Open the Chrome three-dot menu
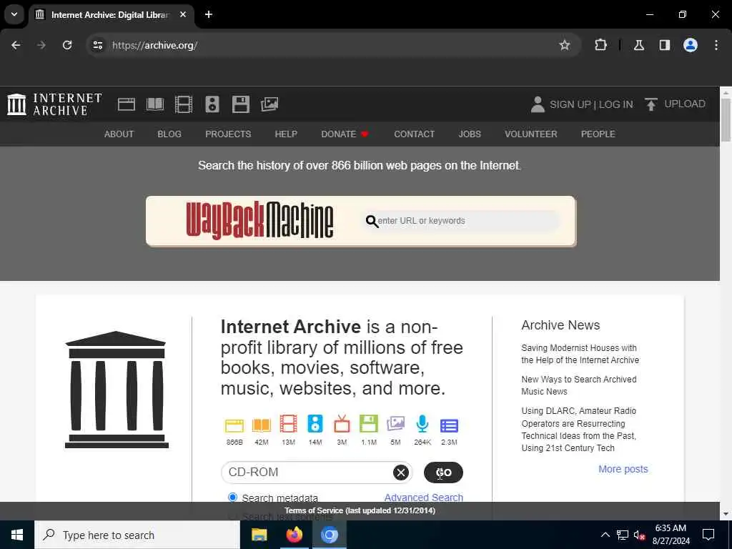 pos(716,45)
